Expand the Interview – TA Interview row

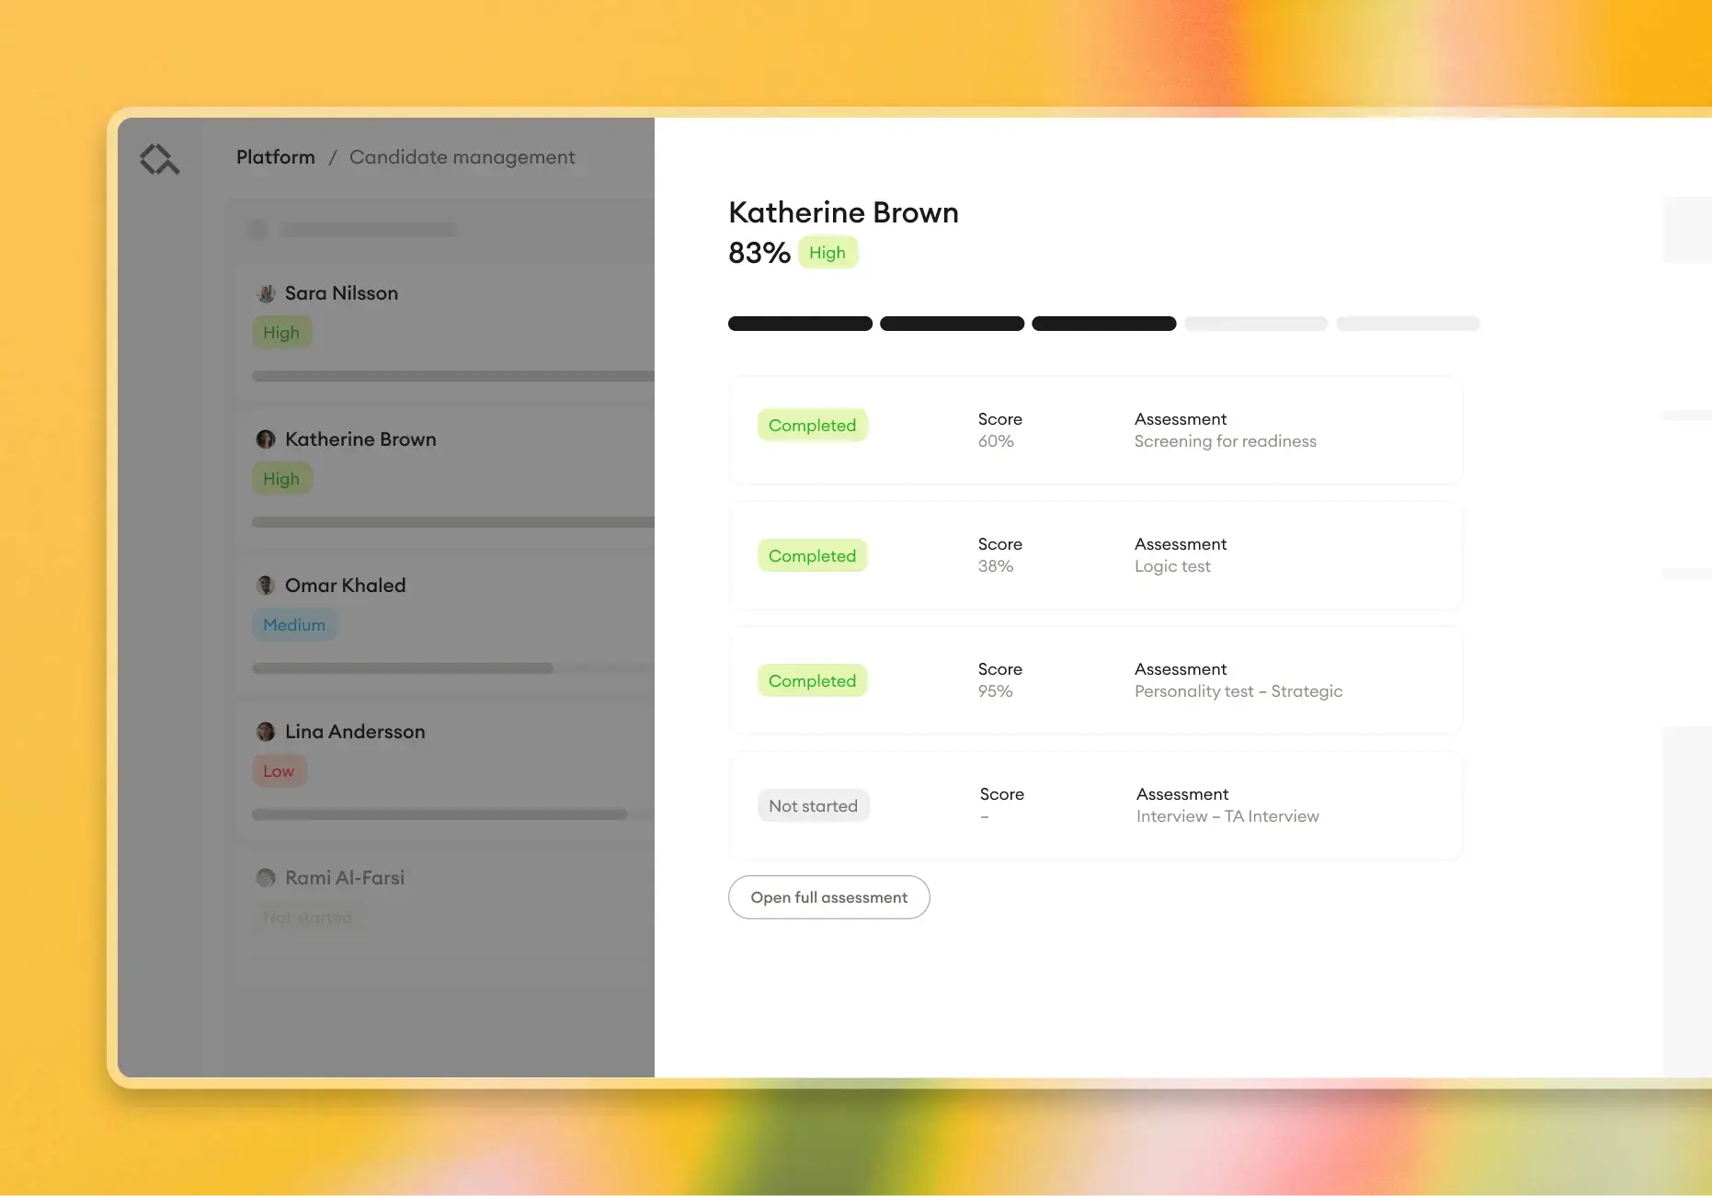click(x=1095, y=805)
